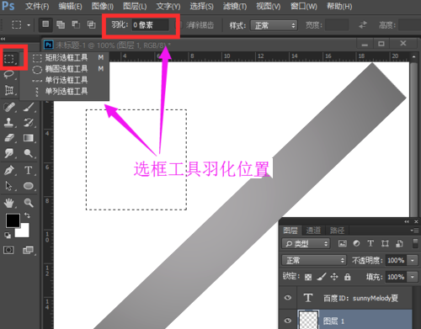Click the swap width and height arrows
The width and height of the screenshot is (421, 329).
click(x=363, y=25)
